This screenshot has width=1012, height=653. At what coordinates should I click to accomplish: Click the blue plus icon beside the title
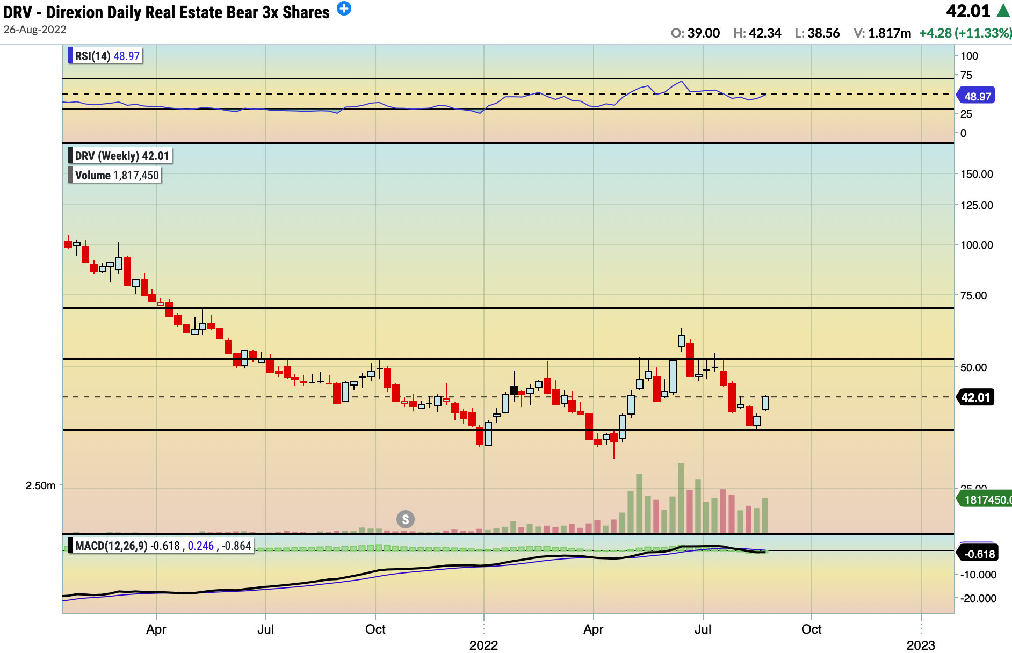pyautogui.click(x=344, y=9)
